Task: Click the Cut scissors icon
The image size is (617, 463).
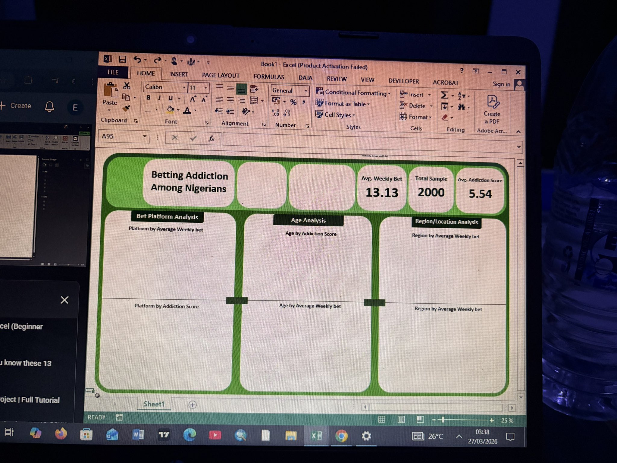Action: coord(127,86)
